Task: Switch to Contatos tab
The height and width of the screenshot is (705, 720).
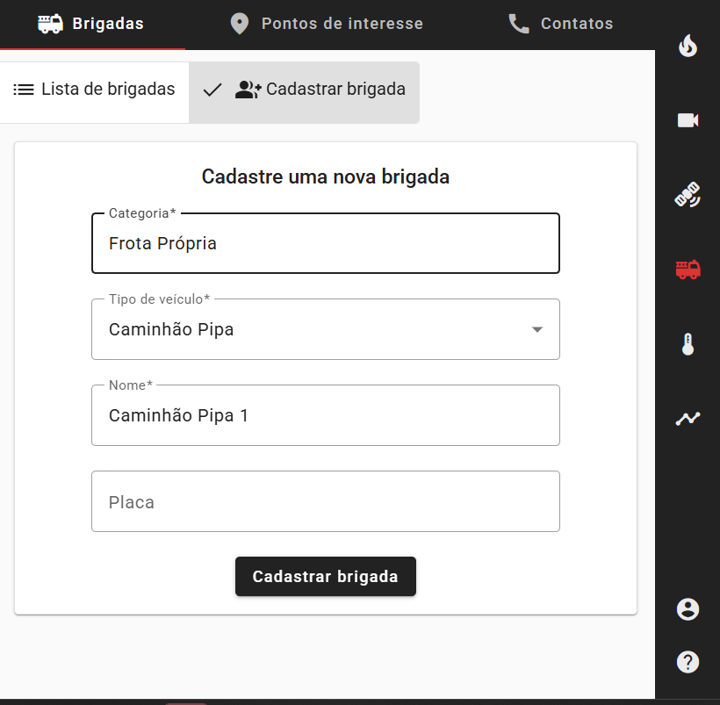Action: click(x=561, y=24)
